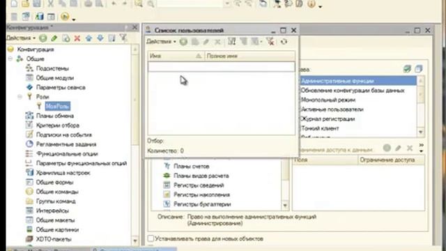Image resolution: width=446 pixels, height=251 pixels.
Task: Click the empty row in the user list
Action: [x=222, y=67]
